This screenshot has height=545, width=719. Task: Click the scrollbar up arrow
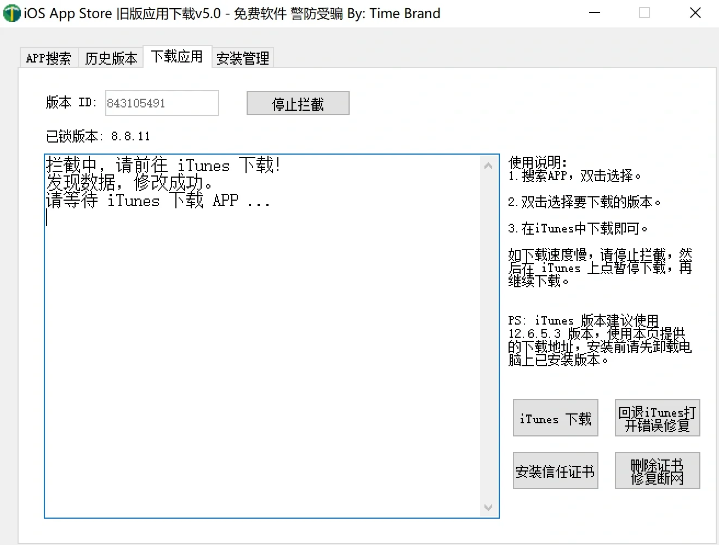(x=488, y=164)
